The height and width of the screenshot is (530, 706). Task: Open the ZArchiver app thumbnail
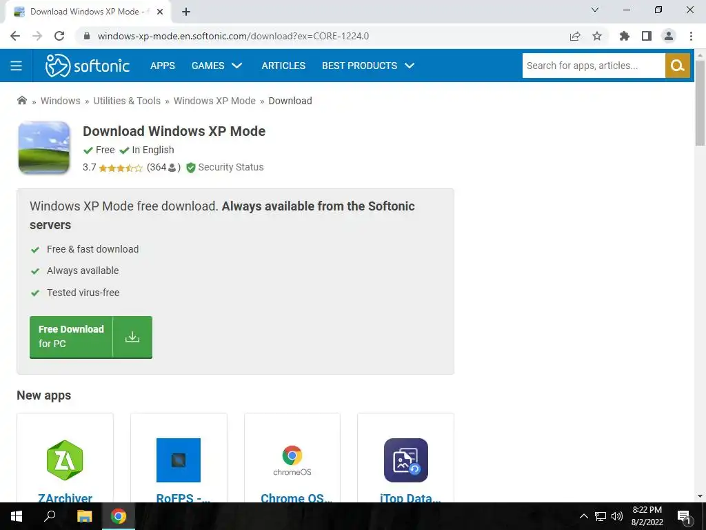[65, 460]
